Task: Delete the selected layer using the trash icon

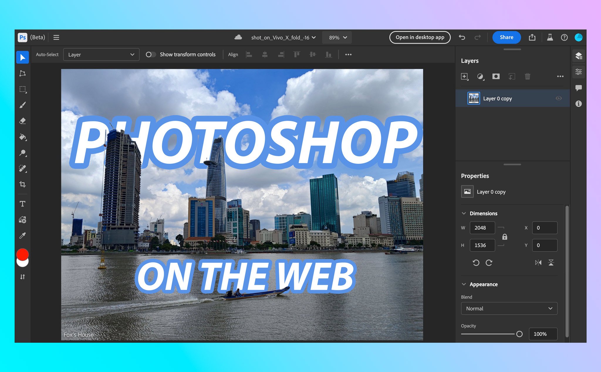Action: pyautogui.click(x=527, y=76)
